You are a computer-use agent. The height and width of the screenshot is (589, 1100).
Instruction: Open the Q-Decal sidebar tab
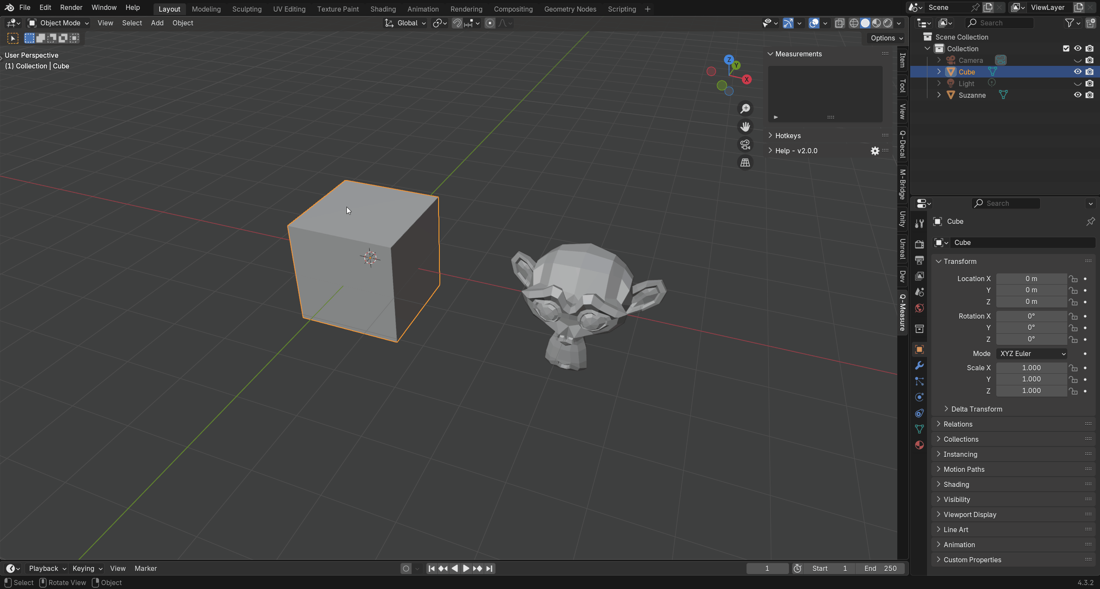click(903, 144)
